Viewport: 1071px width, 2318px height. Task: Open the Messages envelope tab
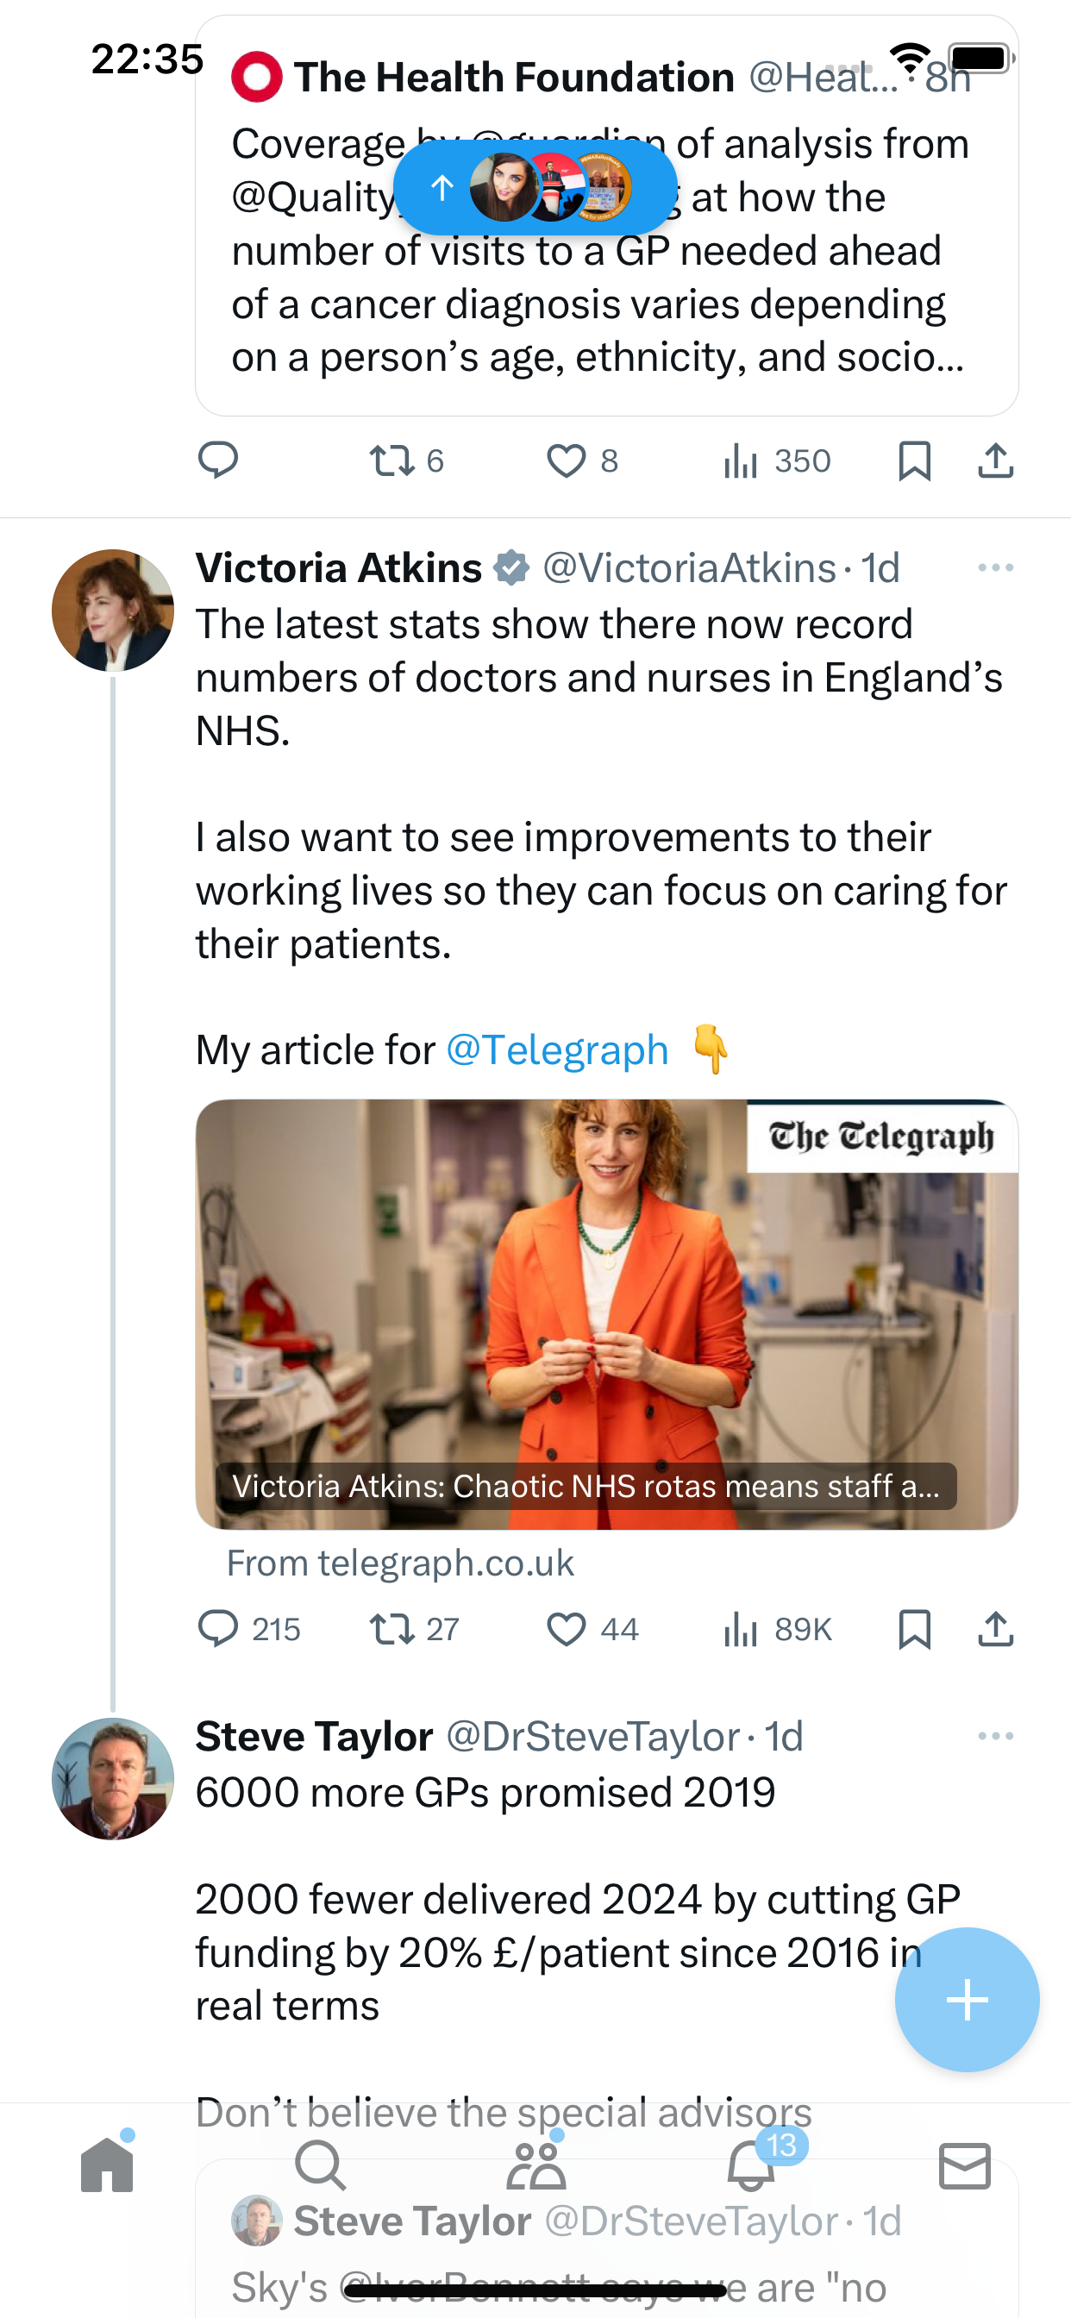coord(965,2165)
